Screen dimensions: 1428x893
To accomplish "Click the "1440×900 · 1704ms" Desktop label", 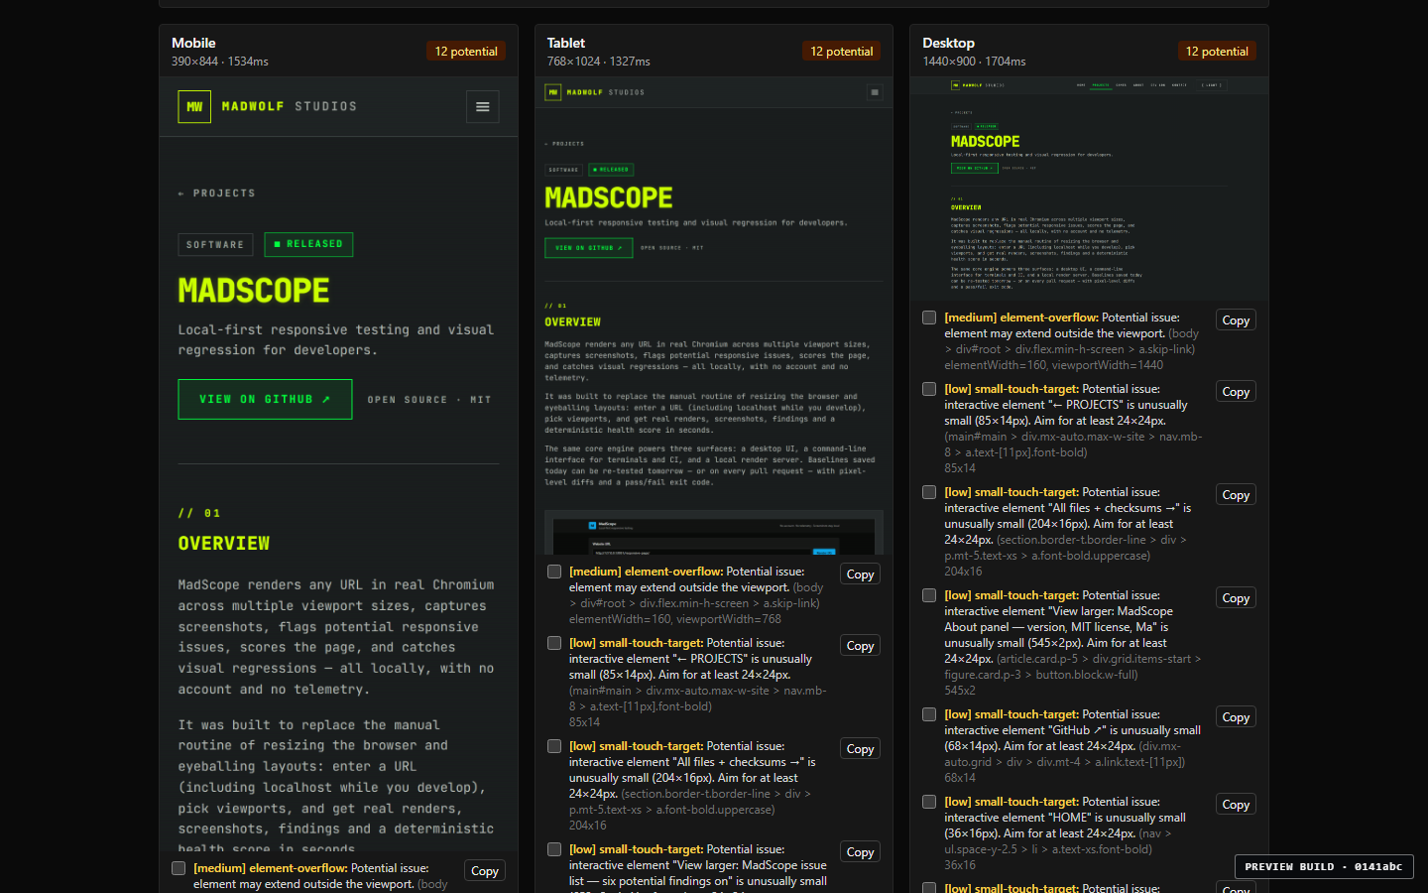I will [x=974, y=62].
